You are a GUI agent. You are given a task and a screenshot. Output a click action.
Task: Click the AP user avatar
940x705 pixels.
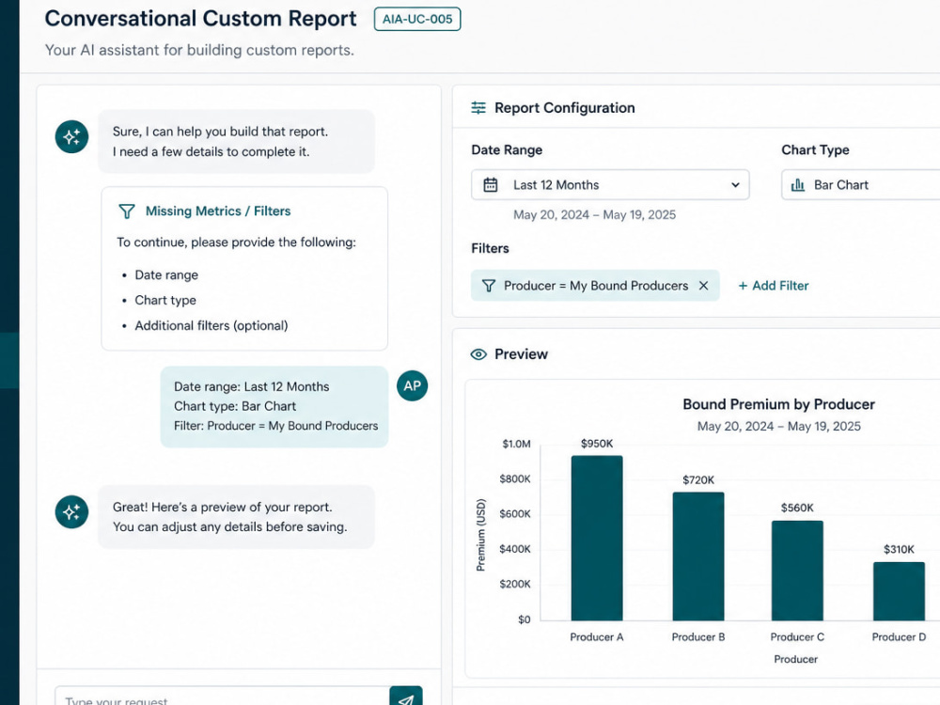[x=413, y=385]
